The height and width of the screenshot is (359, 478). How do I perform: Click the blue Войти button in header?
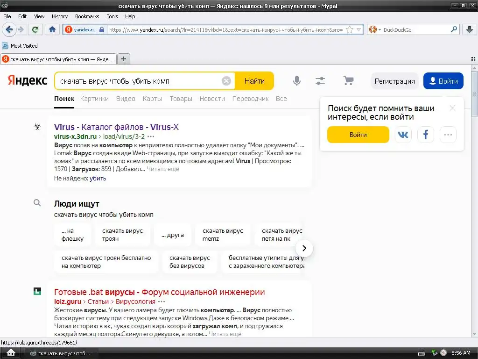point(443,81)
